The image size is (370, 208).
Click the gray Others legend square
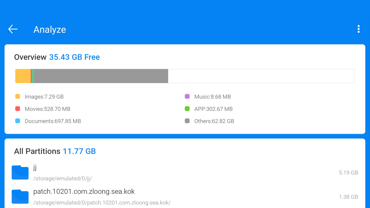pos(188,121)
